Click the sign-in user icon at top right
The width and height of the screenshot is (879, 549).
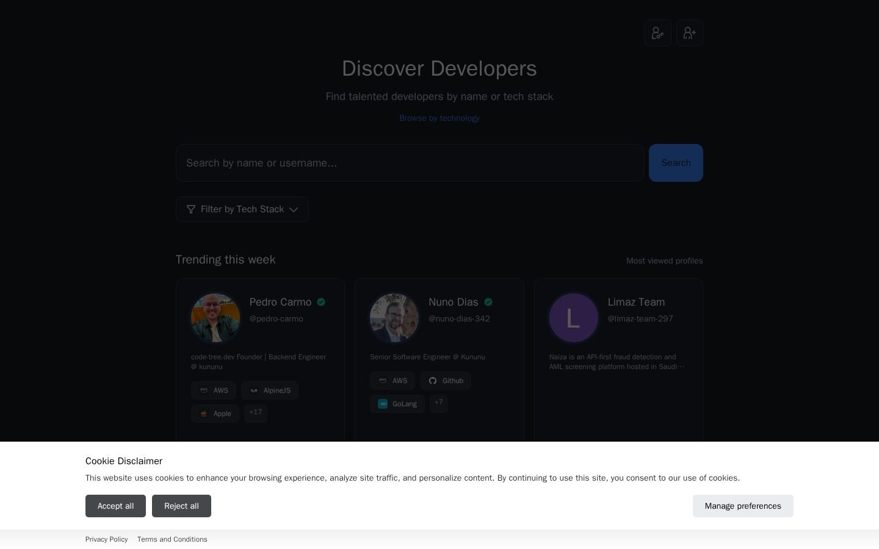(658, 33)
